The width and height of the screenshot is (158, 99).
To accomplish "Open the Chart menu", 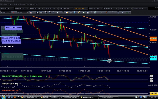I will pyautogui.click(x=6, y=4).
